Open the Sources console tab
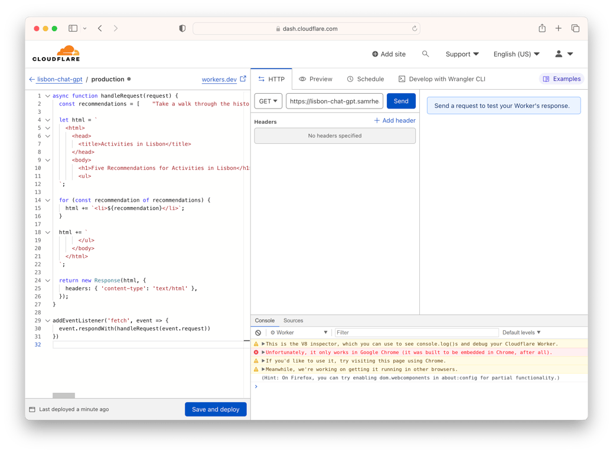The height and width of the screenshot is (453, 613). click(293, 320)
